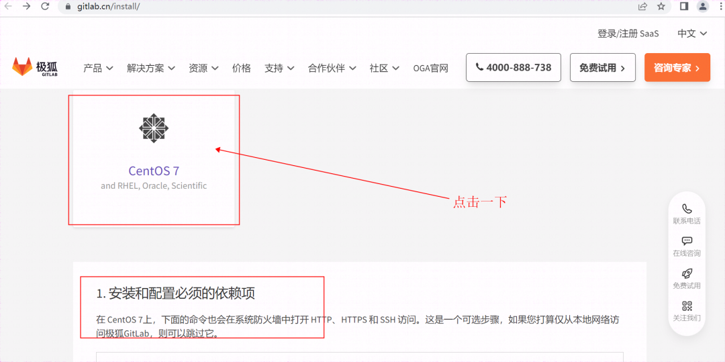This screenshot has height=362, width=725.
Task: Click the 登录/注册 SaaS link
Action: click(628, 34)
